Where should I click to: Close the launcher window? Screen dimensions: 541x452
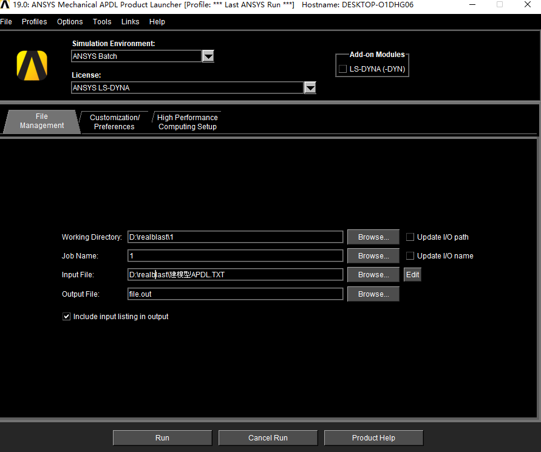(x=527, y=5)
